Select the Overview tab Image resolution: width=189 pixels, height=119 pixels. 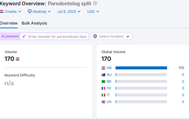pos(9,23)
